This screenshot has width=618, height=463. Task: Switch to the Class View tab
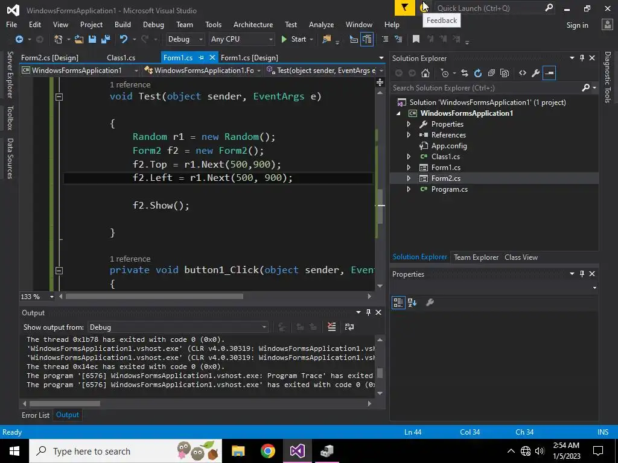click(521, 257)
